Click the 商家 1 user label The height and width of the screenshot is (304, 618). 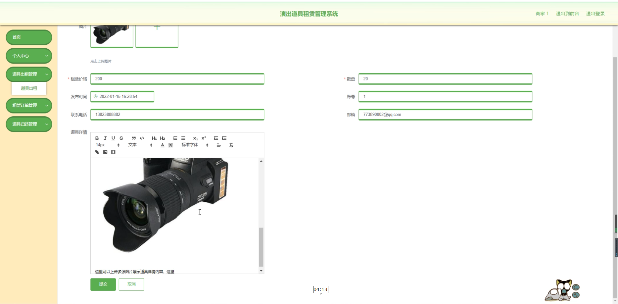coord(542,14)
